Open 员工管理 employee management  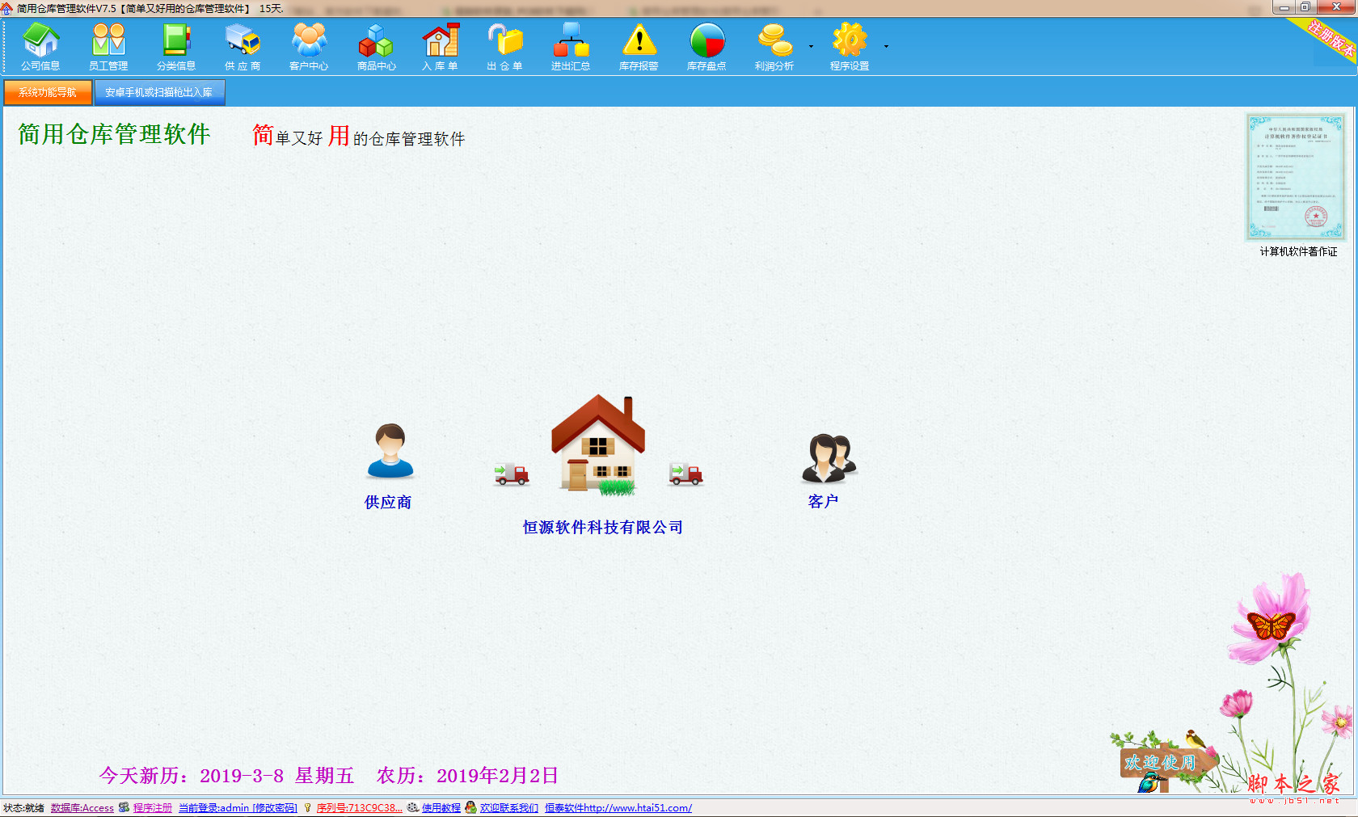[x=108, y=47]
